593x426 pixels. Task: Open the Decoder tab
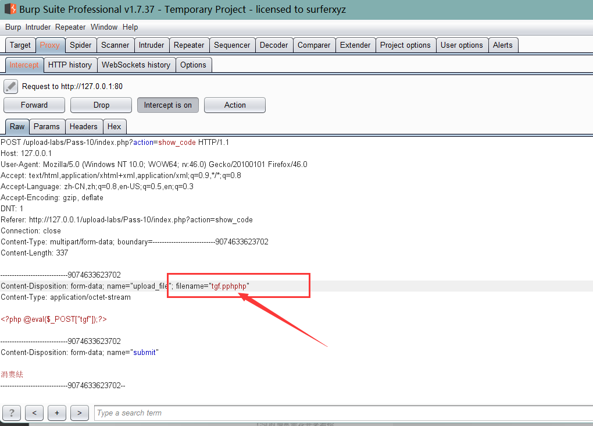(274, 45)
